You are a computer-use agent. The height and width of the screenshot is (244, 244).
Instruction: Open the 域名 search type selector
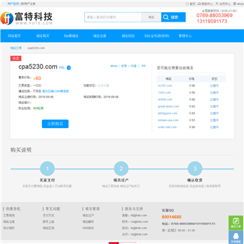[x=151, y=17]
